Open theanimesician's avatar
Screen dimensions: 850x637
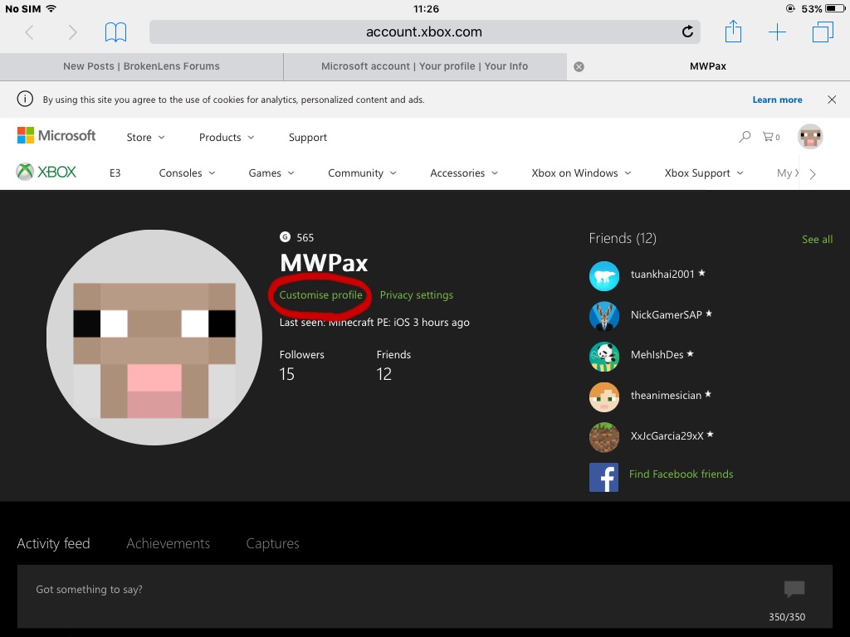(604, 397)
